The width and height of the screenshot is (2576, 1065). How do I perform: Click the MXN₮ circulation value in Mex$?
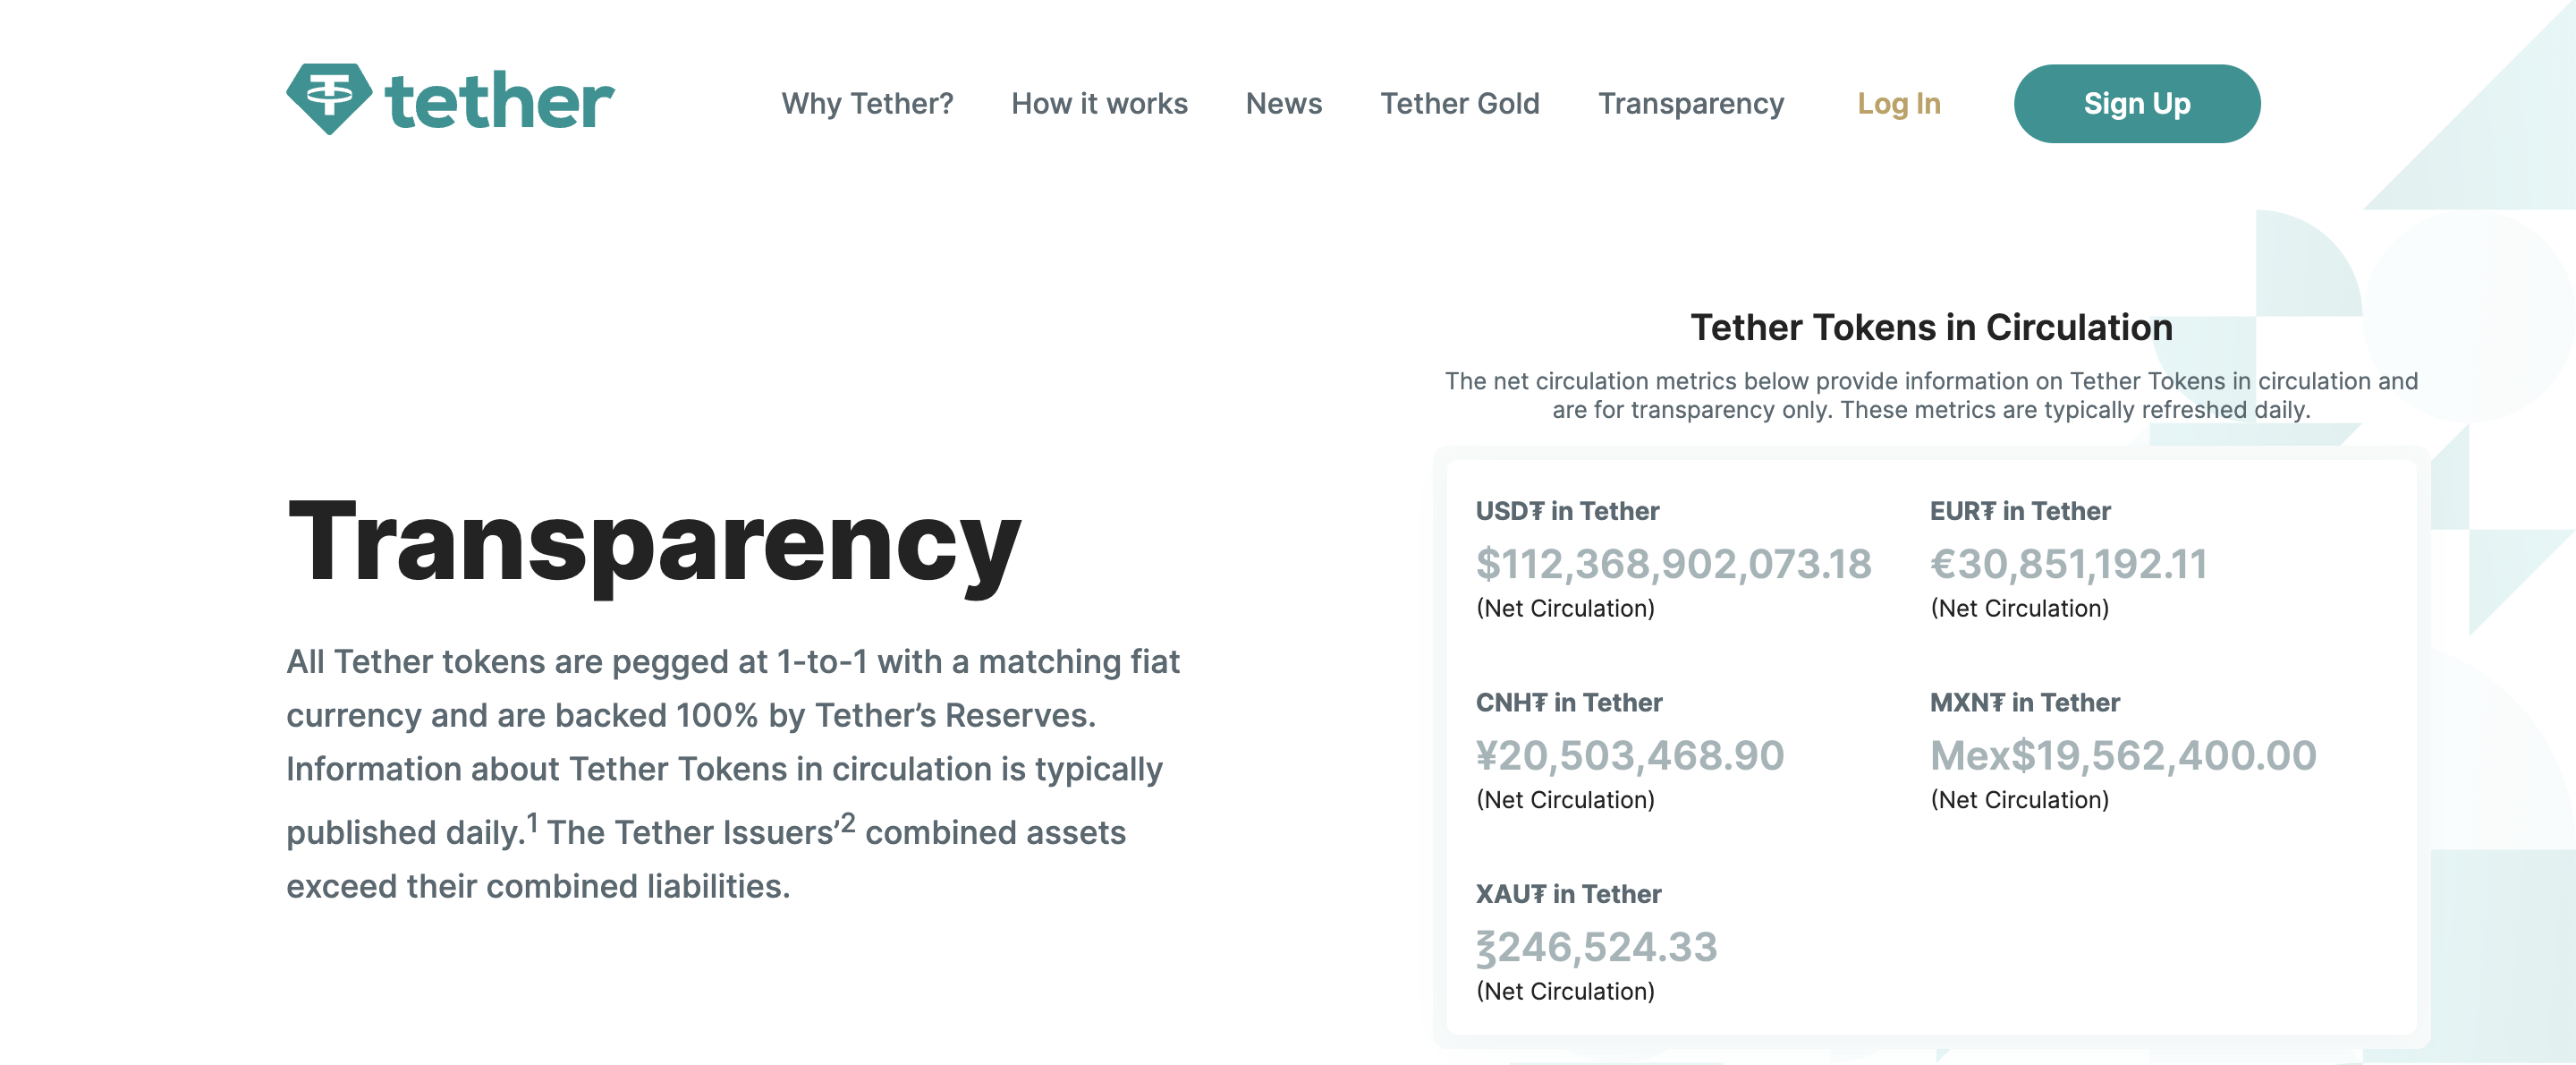coord(2122,755)
